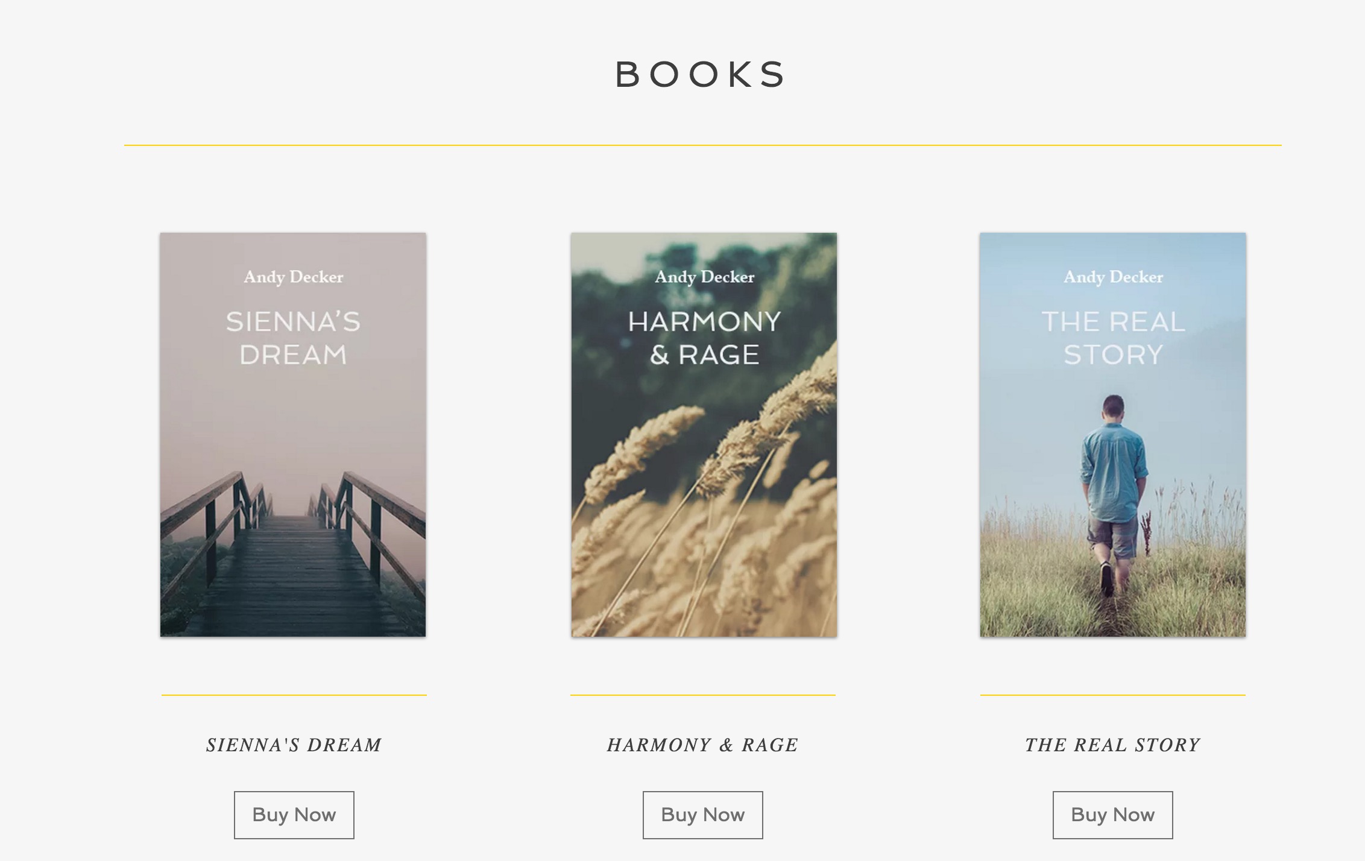Click the title text printed on The Real Story cover

[x=1113, y=338]
